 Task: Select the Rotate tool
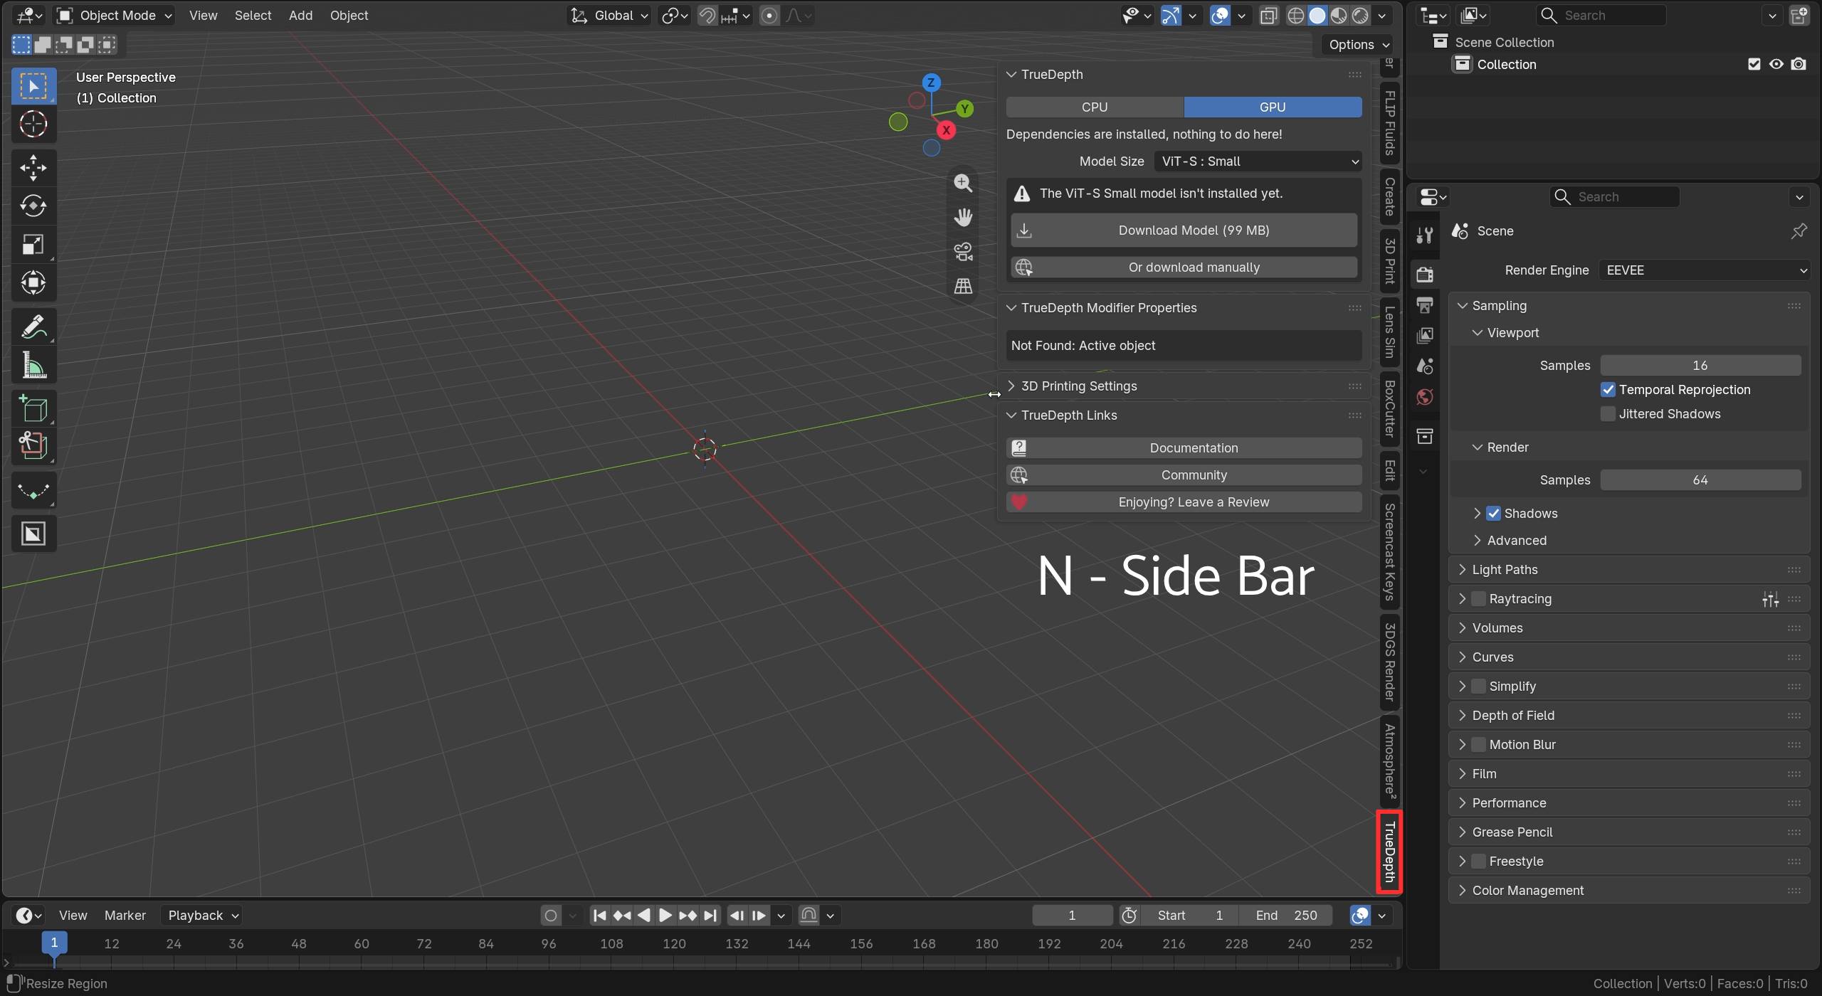pyautogui.click(x=33, y=206)
